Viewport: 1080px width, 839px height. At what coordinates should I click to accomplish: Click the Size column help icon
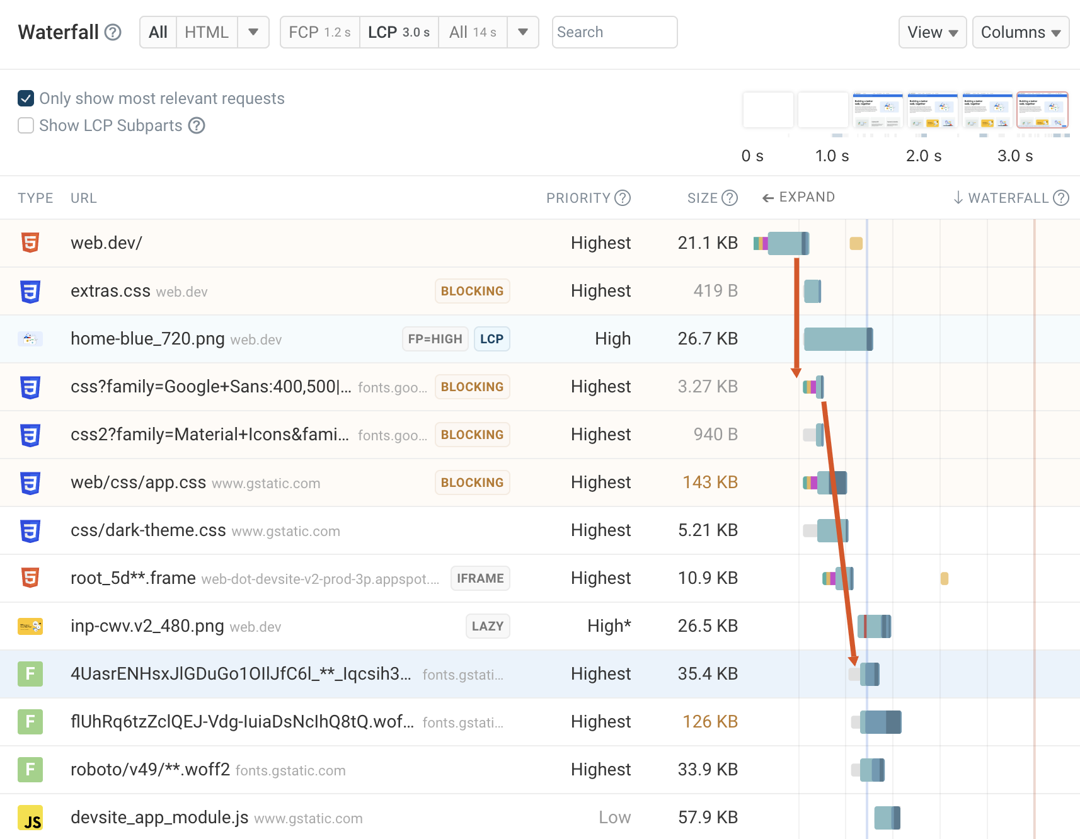click(730, 198)
